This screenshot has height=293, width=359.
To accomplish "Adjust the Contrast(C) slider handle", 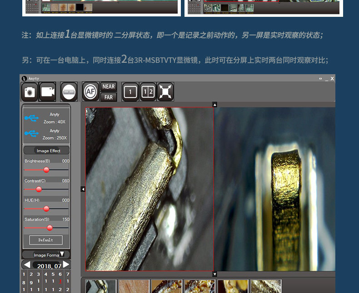I will click(x=39, y=189).
